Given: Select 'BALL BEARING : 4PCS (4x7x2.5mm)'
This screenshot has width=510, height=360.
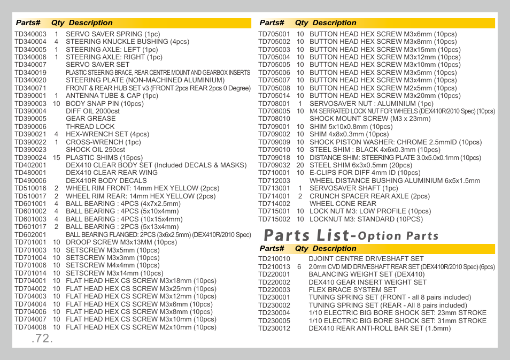Looking at the screenshot, I should click(x=123, y=204).
